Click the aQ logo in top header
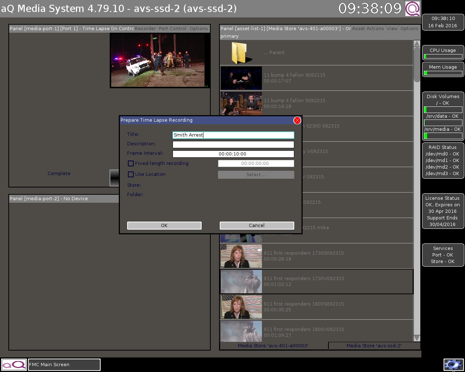The height and width of the screenshot is (372, 465). click(x=413, y=8)
